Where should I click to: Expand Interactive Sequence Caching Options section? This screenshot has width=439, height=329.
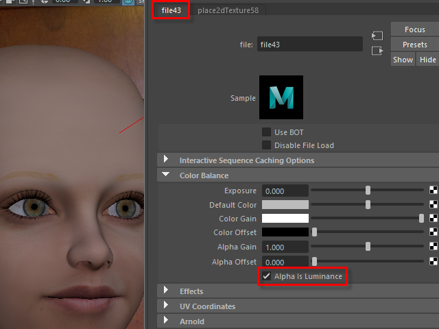pyautogui.click(x=166, y=160)
